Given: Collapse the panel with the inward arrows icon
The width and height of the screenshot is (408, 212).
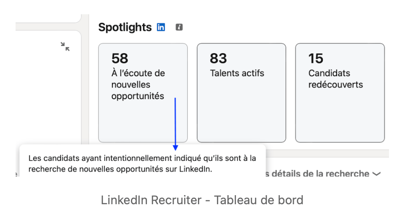Looking at the screenshot, I should tap(65, 47).
